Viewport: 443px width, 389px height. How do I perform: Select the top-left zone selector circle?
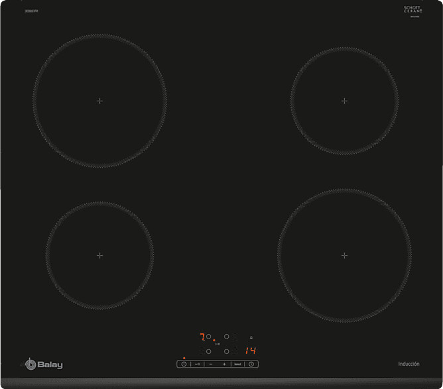pos(208,337)
